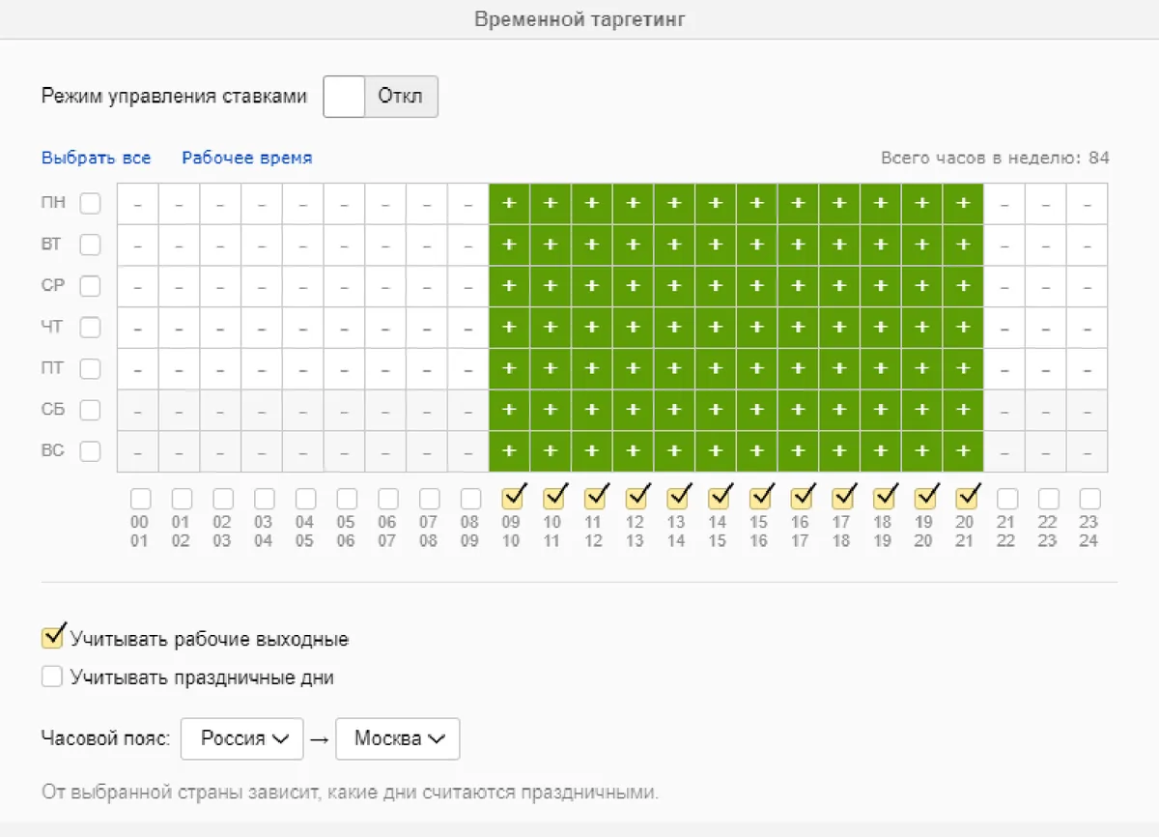Uncheck the 09–10 hour column checkbox

pyautogui.click(x=512, y=499)
